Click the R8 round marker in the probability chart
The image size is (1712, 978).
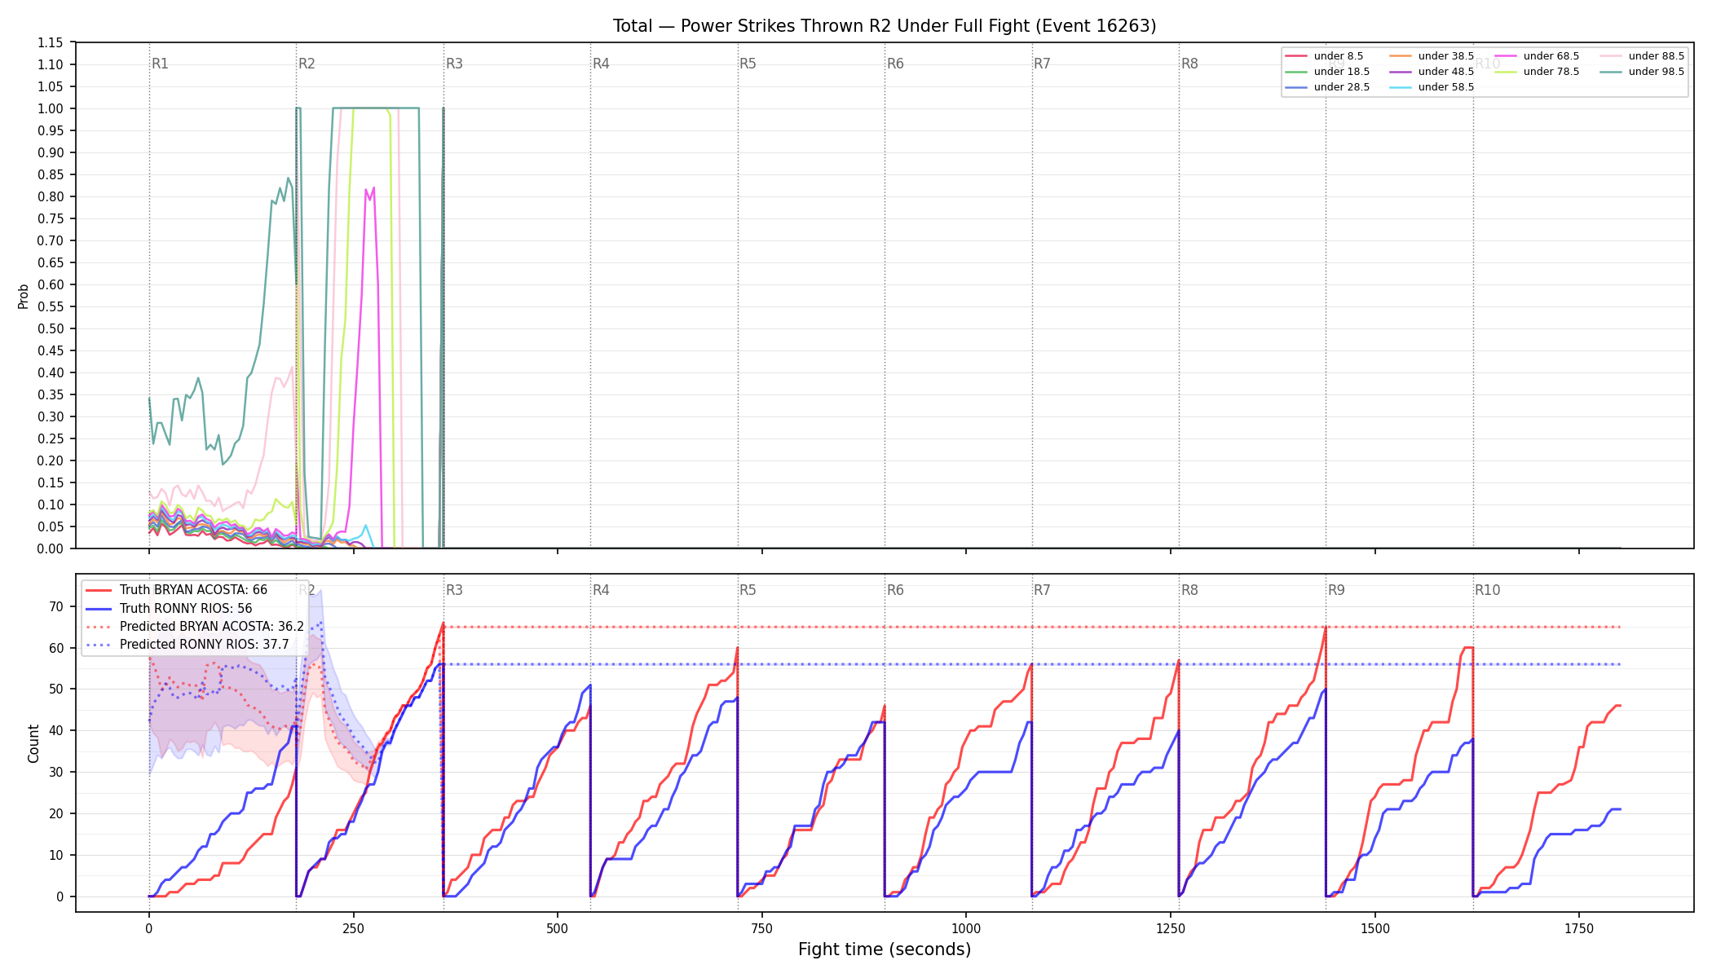1189,64
